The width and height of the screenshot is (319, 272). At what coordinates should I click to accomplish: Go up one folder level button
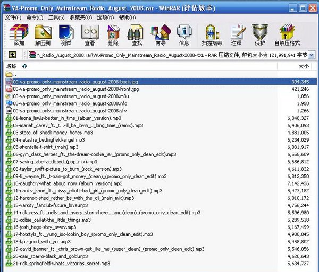[12, 55]
